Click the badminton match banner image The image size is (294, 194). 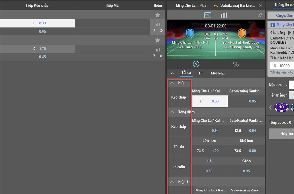216,40
